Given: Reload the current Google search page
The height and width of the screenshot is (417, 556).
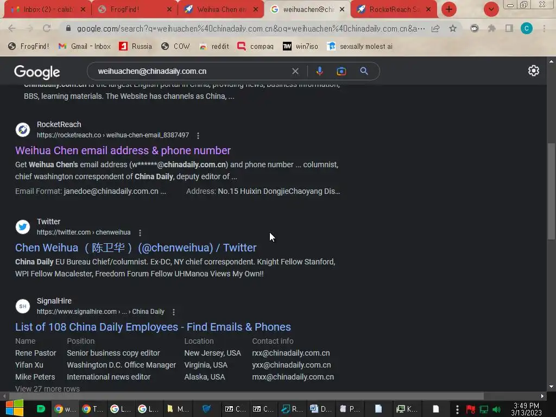Looking at the screenshot, I should pyautogui.click(x=47, y=28).
